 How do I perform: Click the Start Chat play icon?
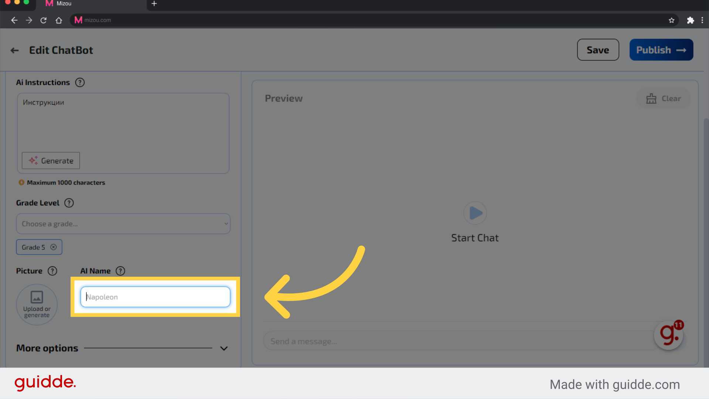click(475, 214)
